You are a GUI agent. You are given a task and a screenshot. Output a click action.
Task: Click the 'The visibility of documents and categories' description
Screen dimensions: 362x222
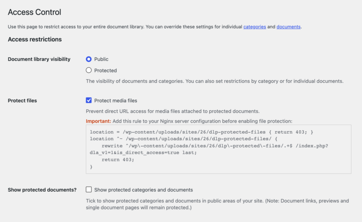click(x=215, y=81)
